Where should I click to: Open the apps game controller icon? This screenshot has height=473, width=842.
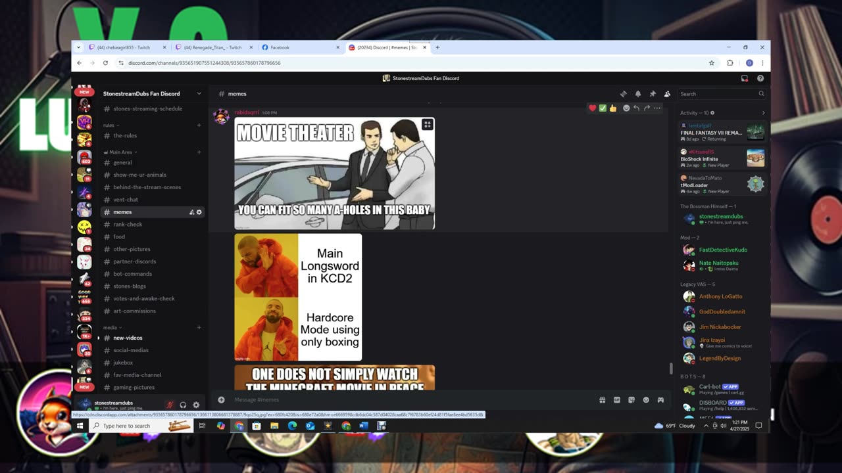[x=660, y=399]
